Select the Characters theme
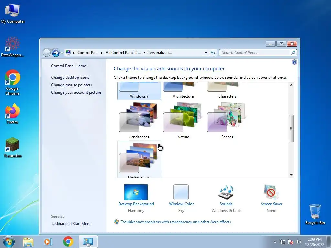The height and width of the screenshot is (248, 331). click(x=227, y=91)
